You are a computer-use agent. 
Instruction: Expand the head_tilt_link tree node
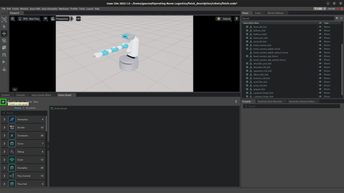247,41
